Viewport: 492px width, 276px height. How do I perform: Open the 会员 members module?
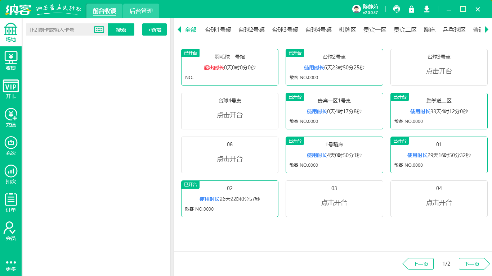pyautogui.click(x=11, y=229)
